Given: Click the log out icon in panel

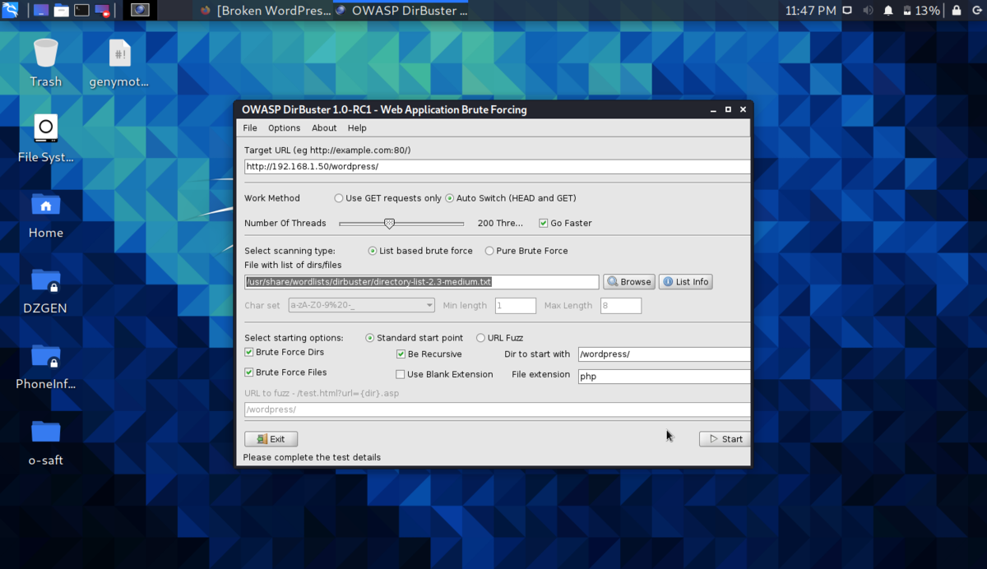Looking at the screenshot, I should coord(976,11).
